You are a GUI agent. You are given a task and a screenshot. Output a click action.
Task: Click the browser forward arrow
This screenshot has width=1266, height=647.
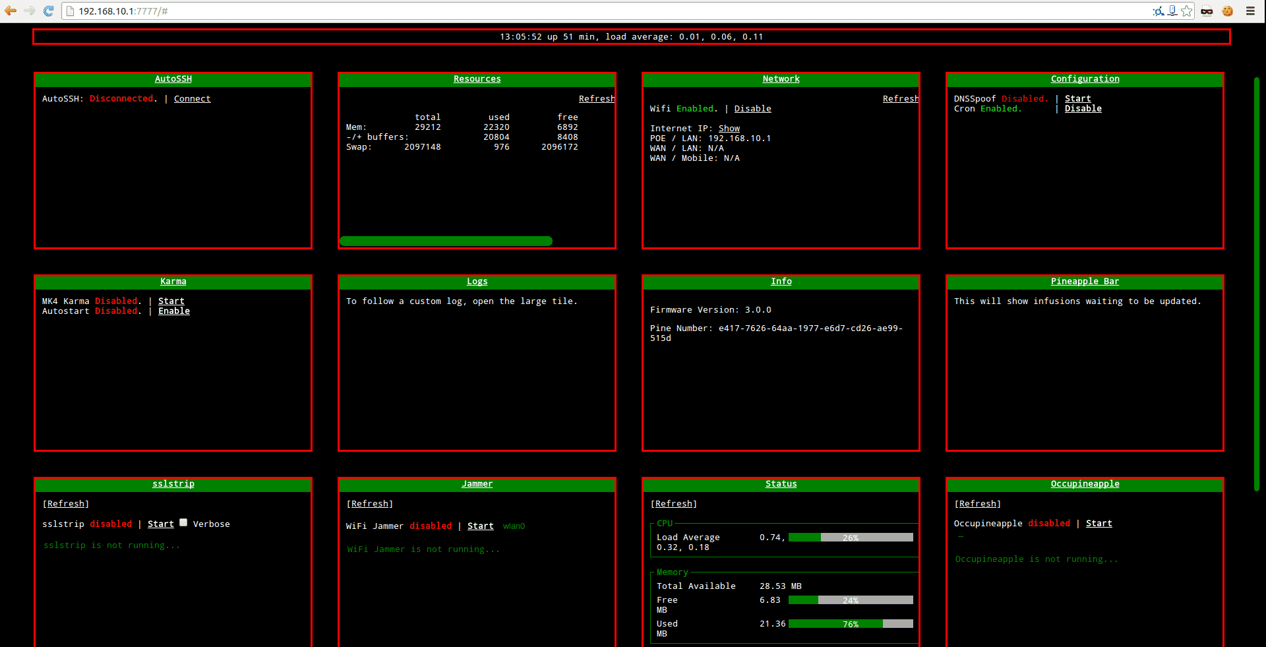coord(29,11)
